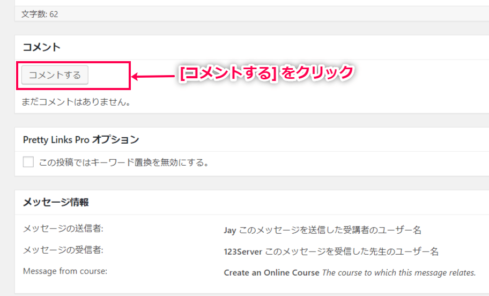Select recipient name 123Server
Image resolution: width=489 pixels, height=296 pixels.
pos(243,251)
